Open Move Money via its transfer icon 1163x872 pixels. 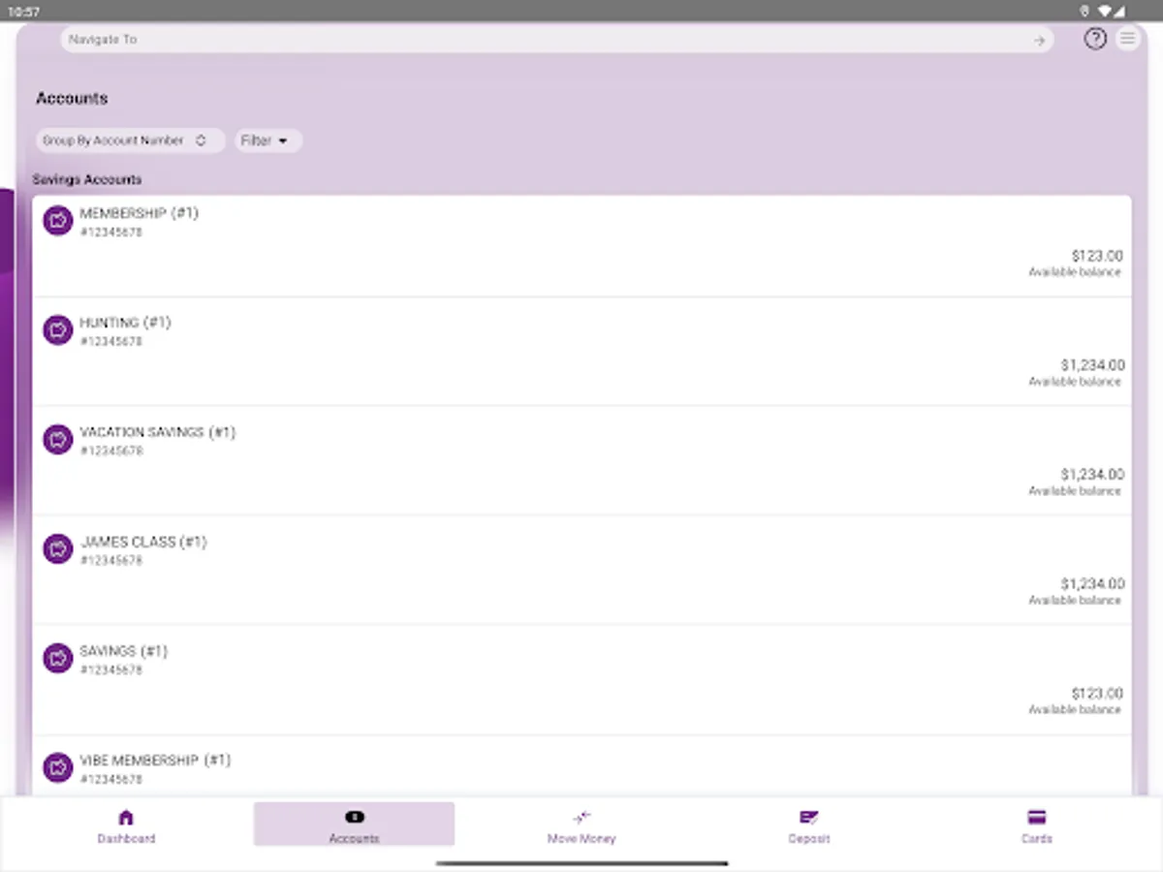[x=581, y=816]
